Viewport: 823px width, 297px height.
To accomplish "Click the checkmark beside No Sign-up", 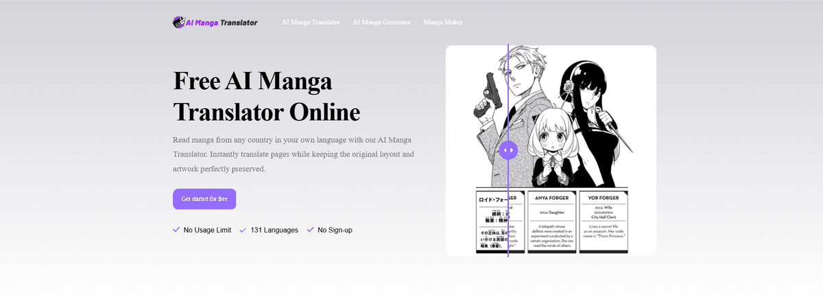I will [310, 230].
